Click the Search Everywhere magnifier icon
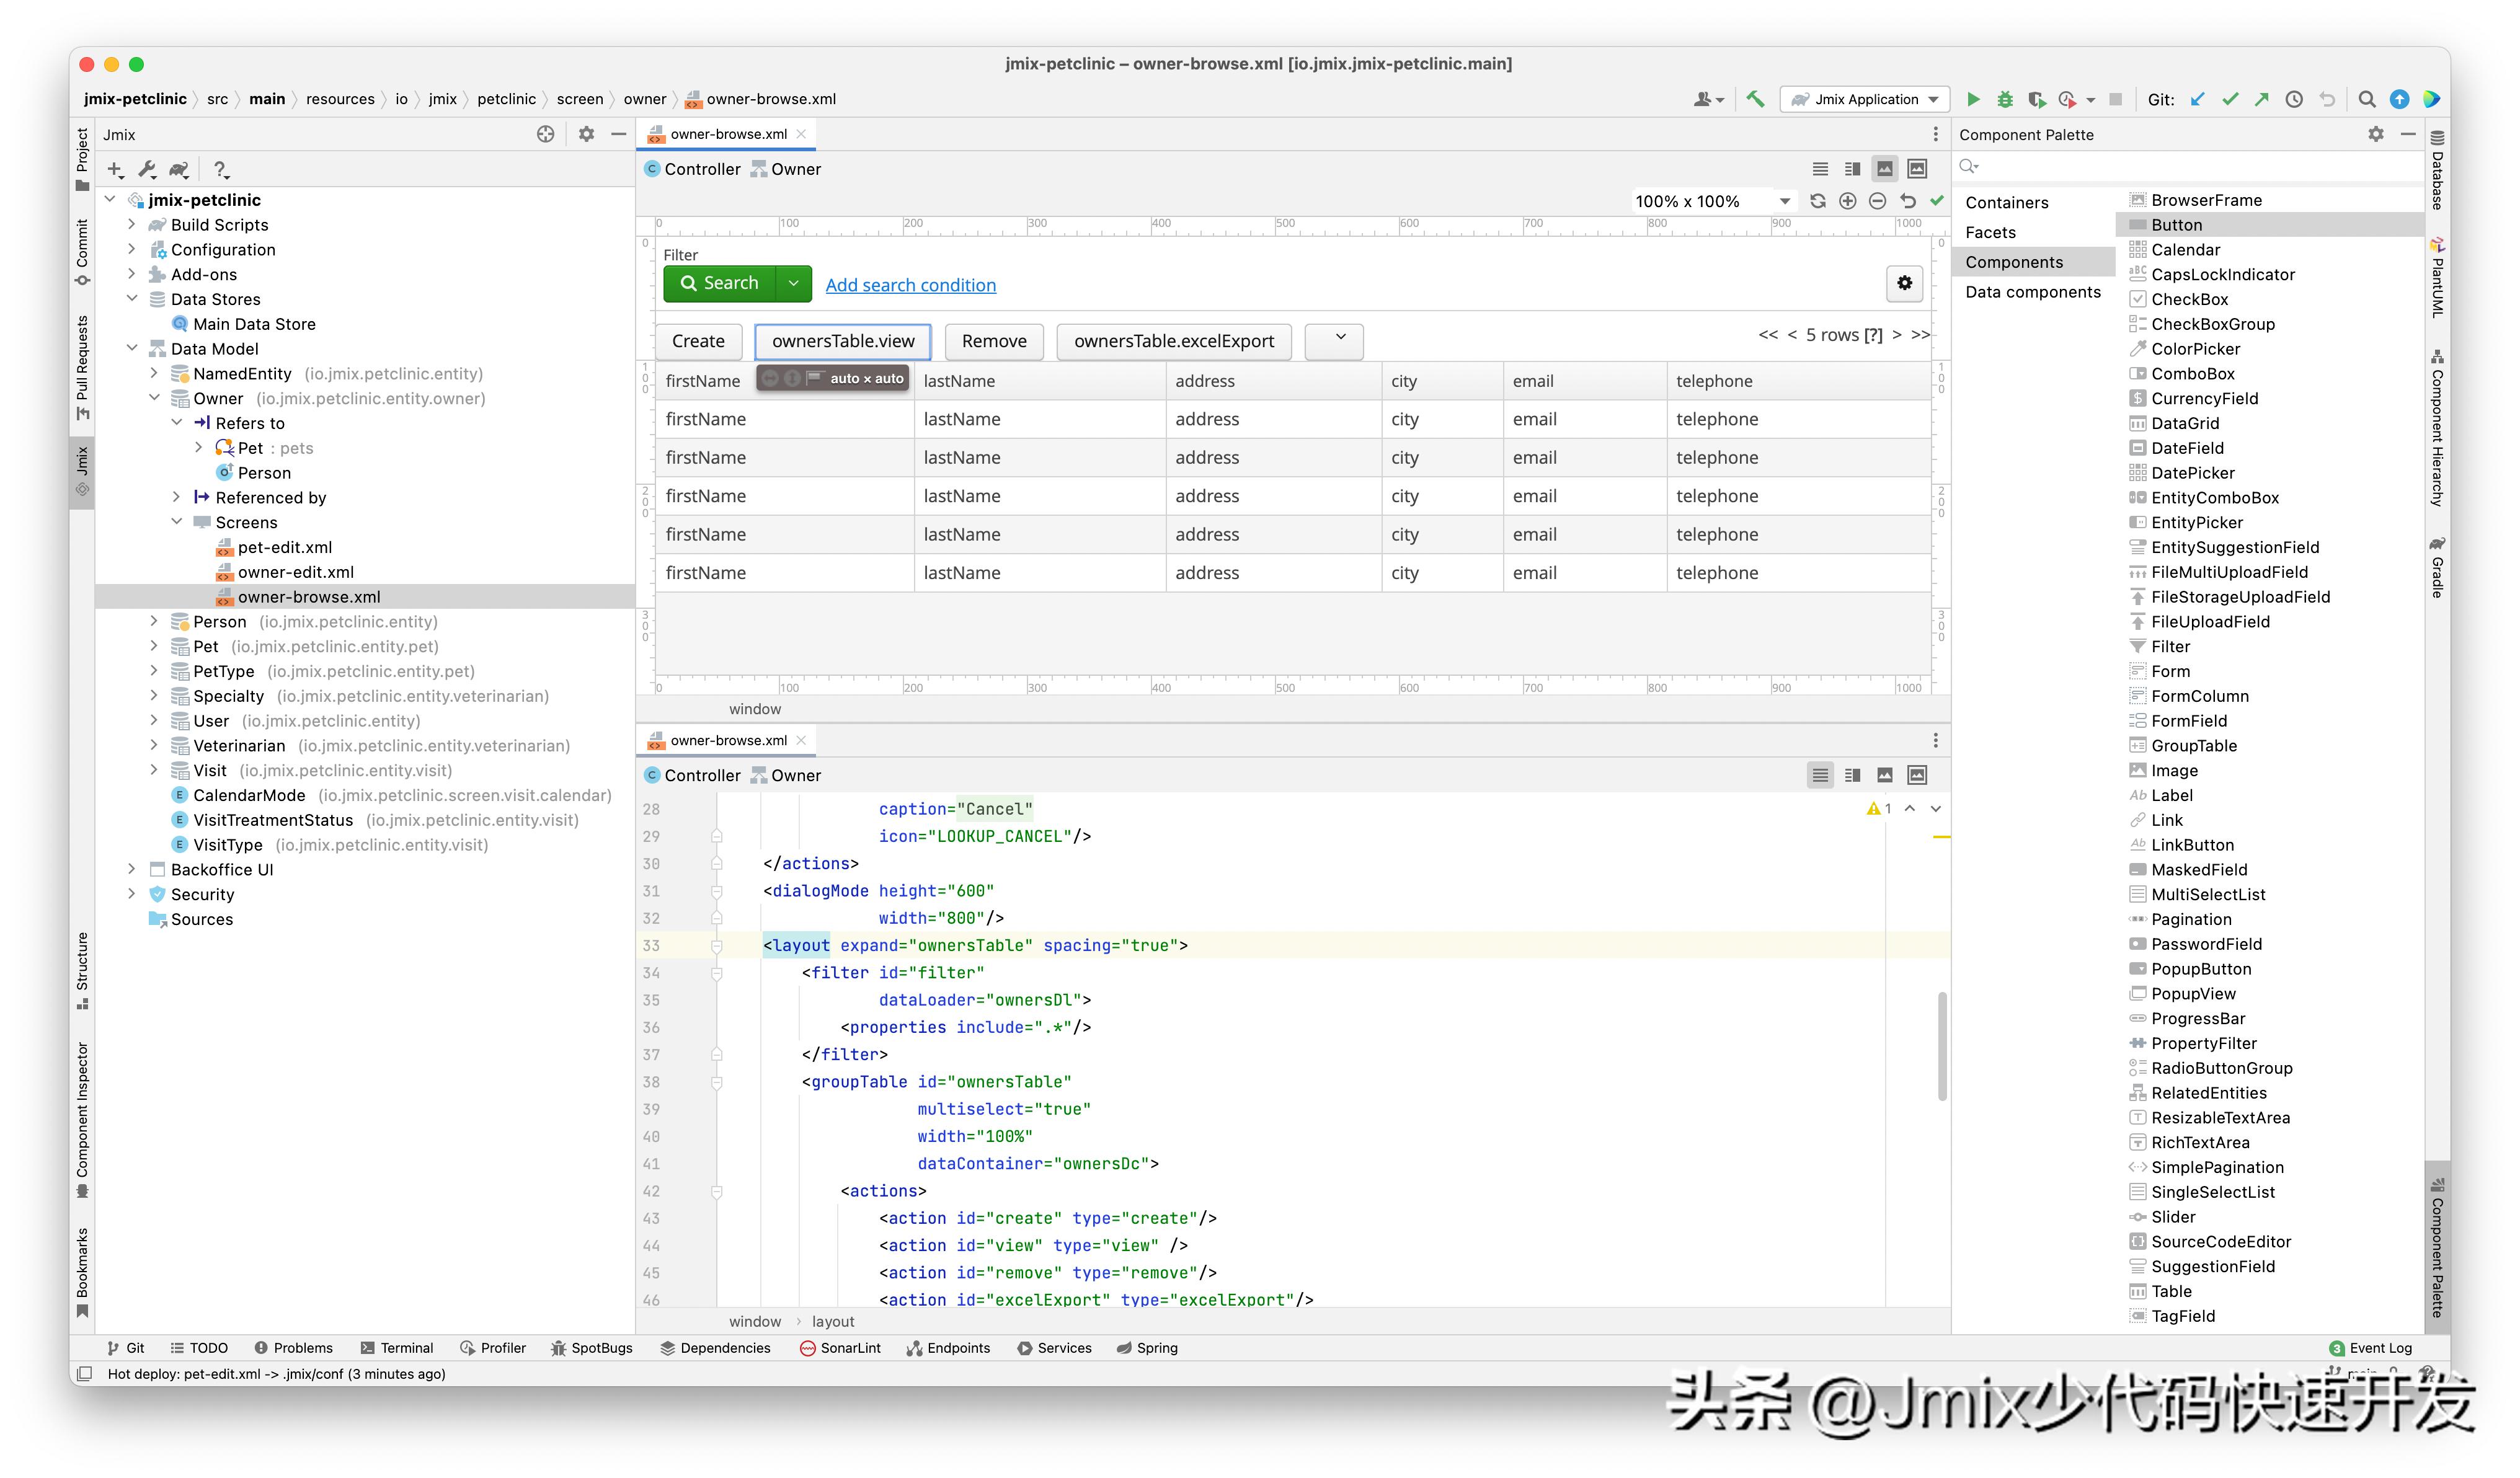 pyautogui.click(x=2366, y=99)
